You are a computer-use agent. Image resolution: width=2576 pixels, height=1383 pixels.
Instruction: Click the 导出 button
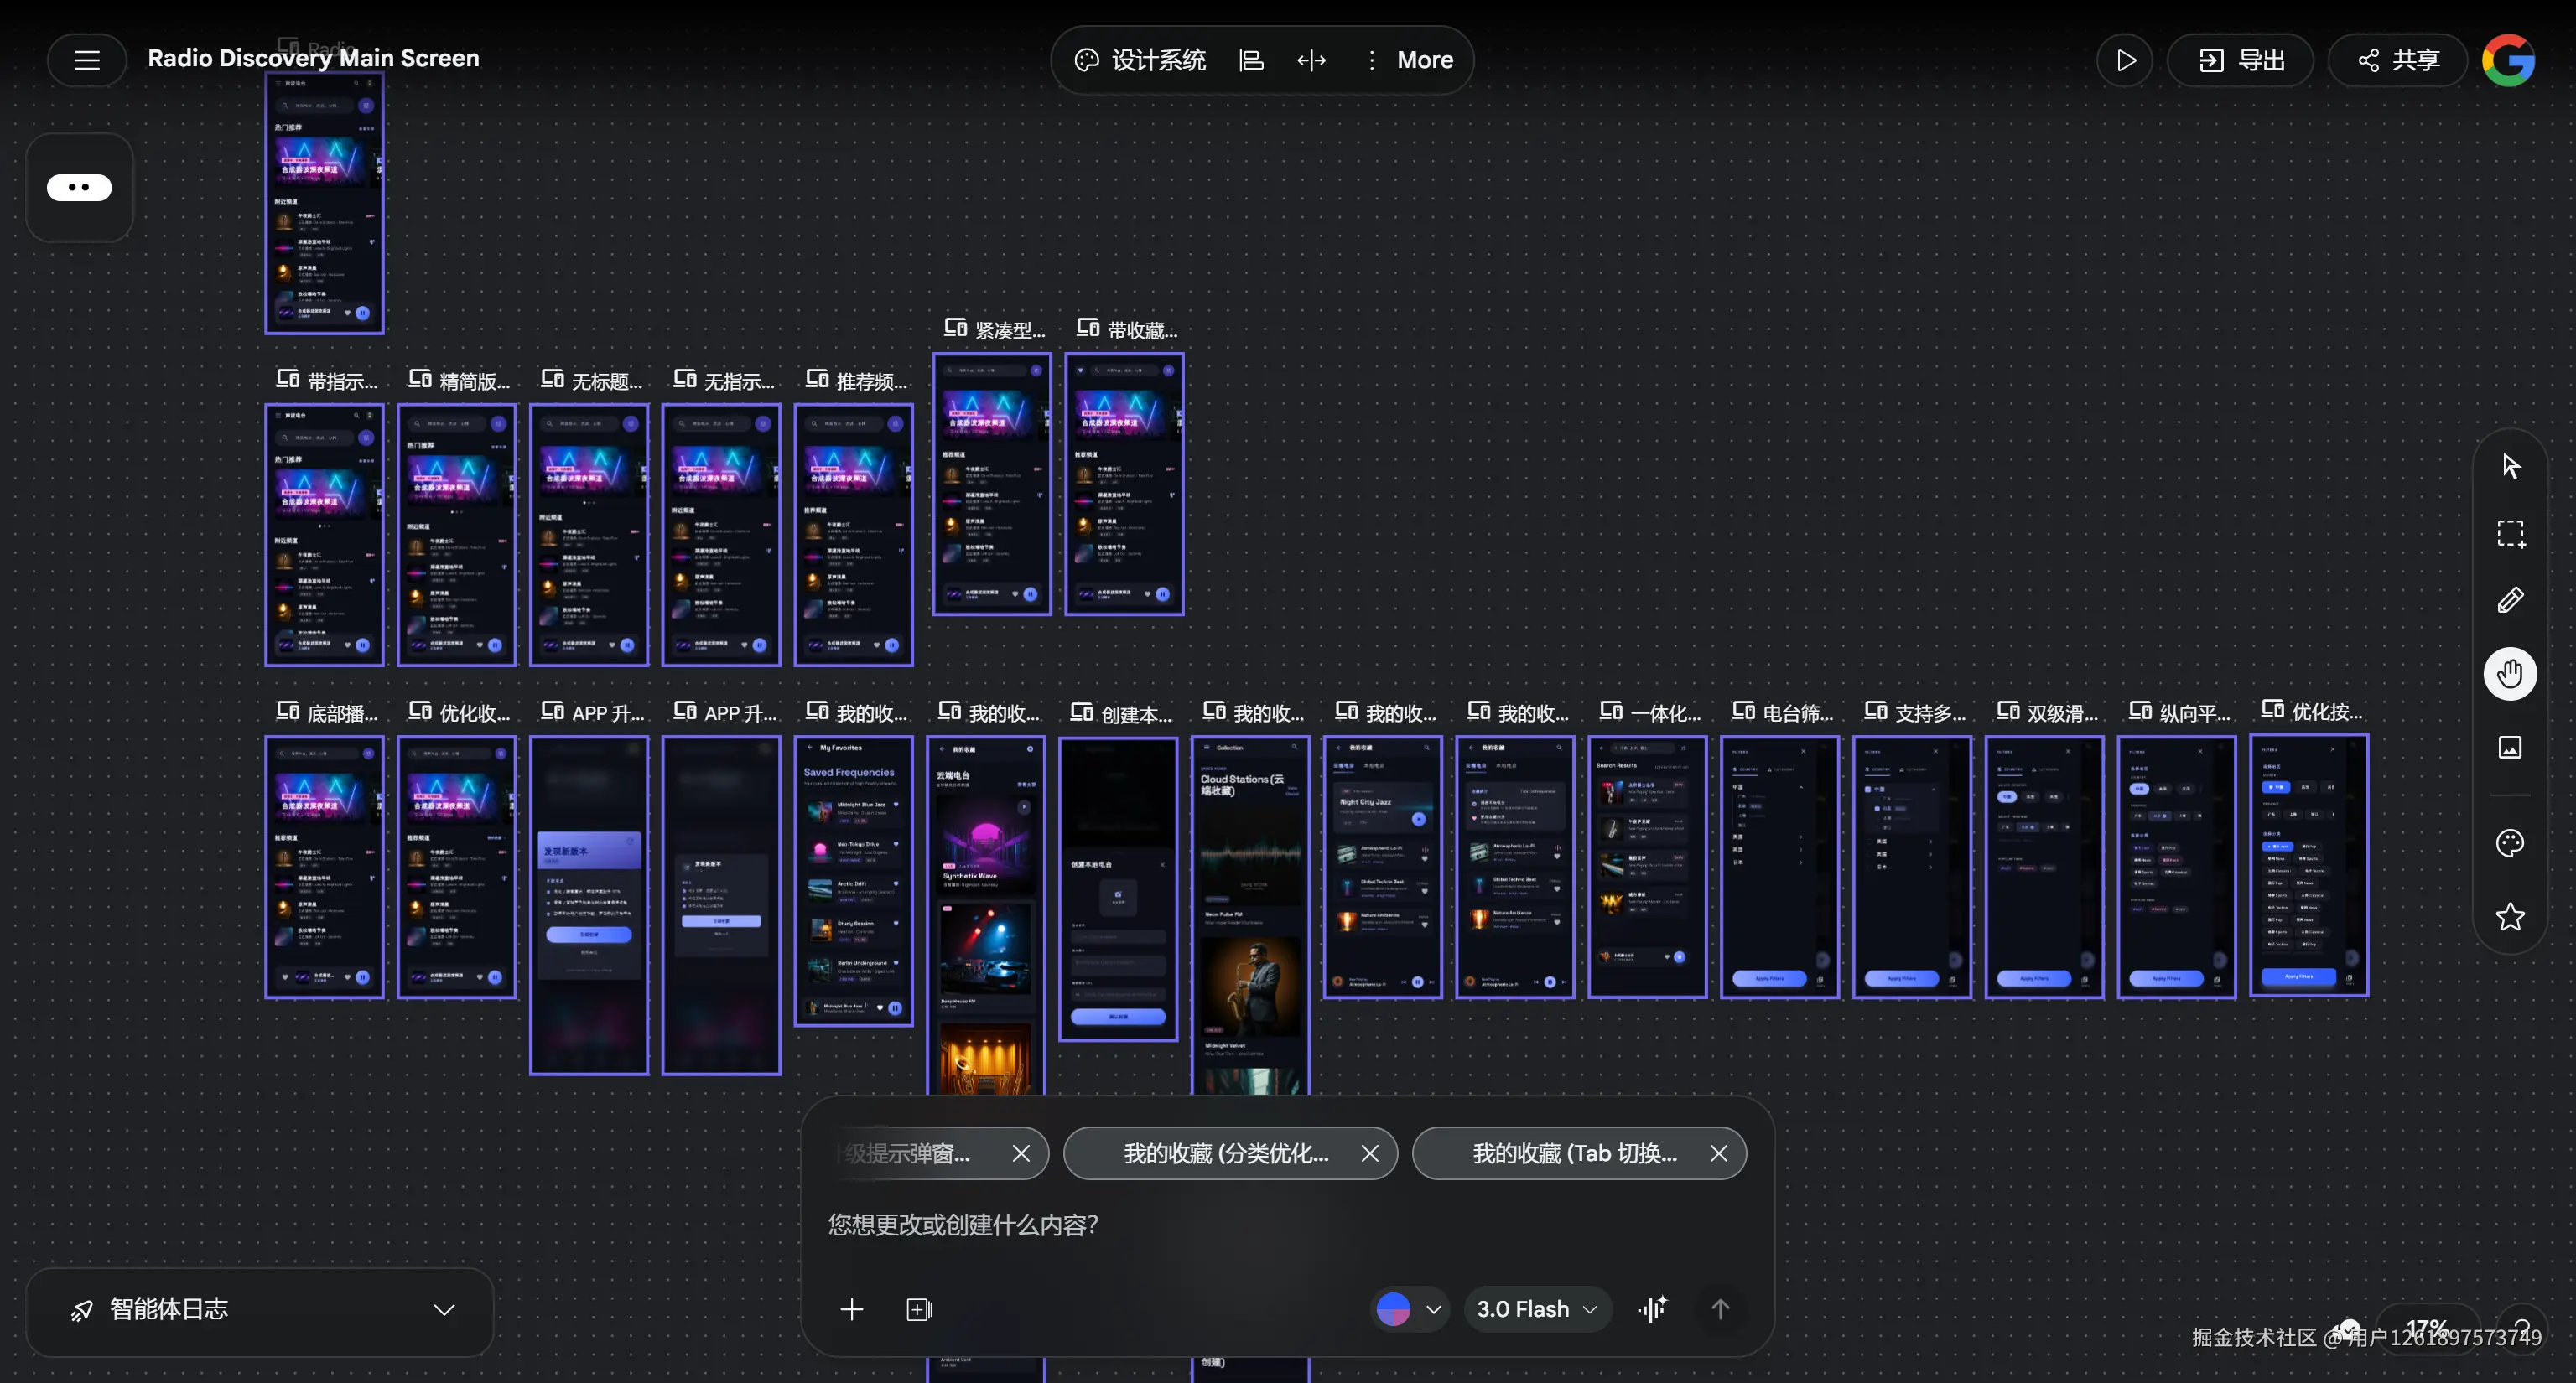click(2241, 60)
